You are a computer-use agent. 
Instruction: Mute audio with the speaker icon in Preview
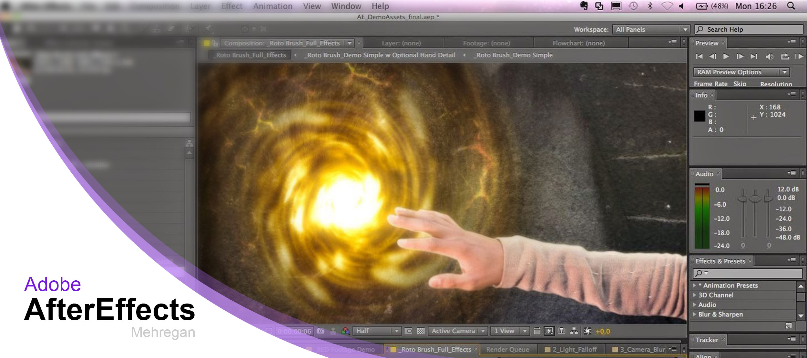point(770,56)
